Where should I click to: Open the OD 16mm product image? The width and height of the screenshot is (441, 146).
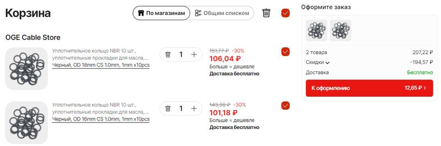[x=26, y=123]
